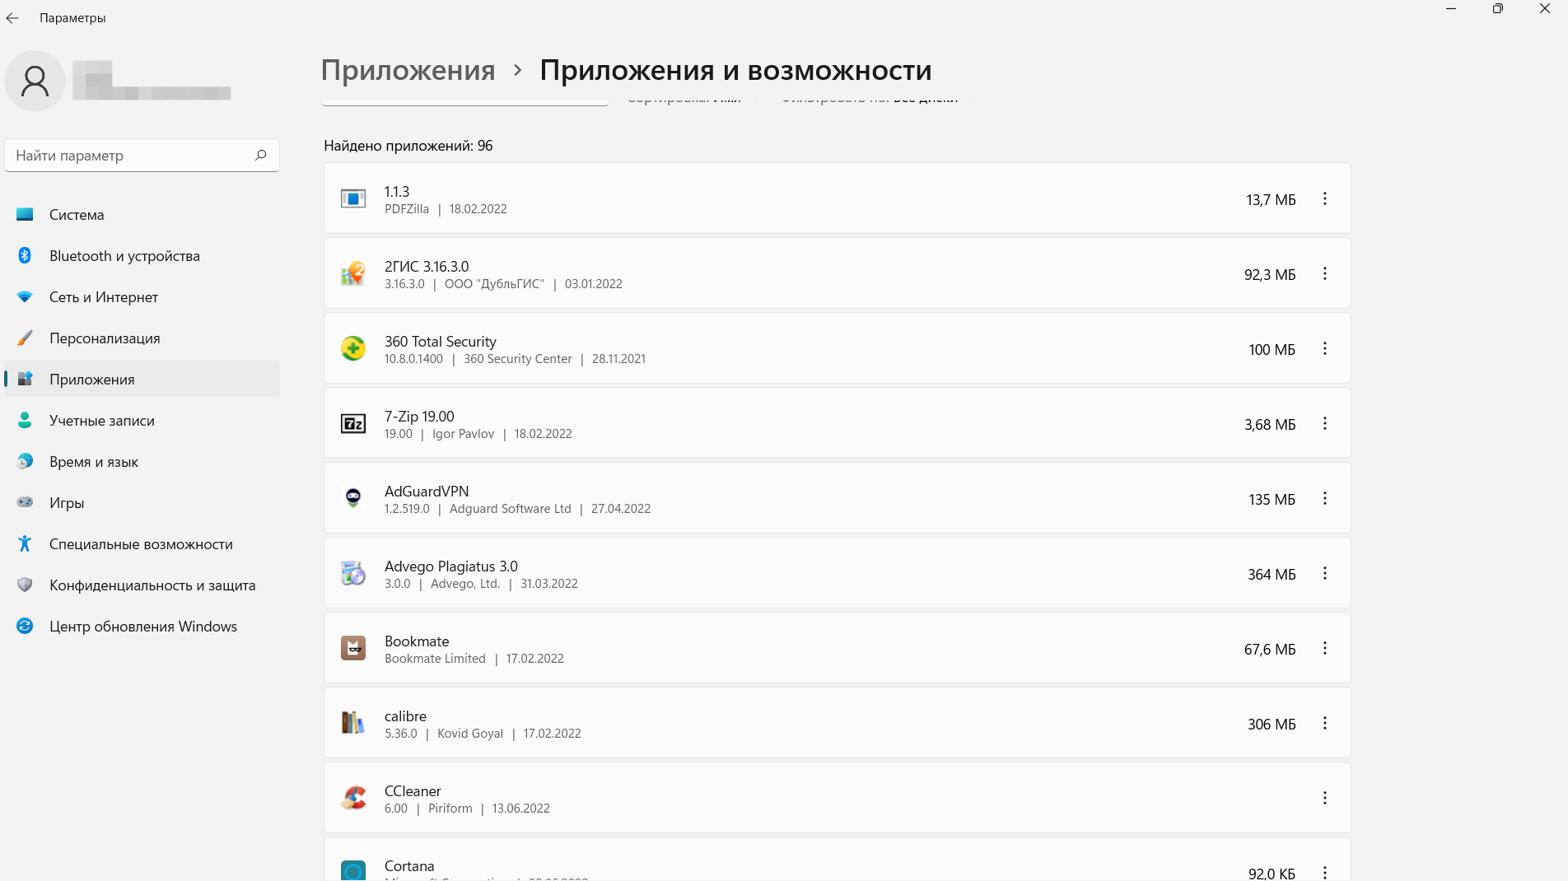Image resolution: width=1568 pixels, height=881 pixels.
Task: Click the Kovid Goyal publisher text
Action: pyautogui.click(x=470, y=733)
